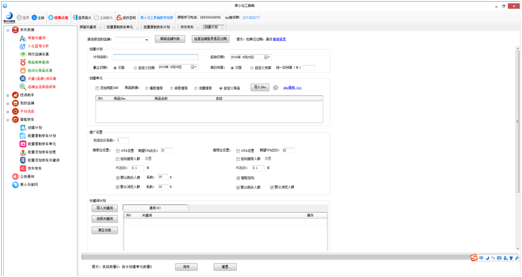Click the 清空当前 button
The image size is (522, 277).
click(105, 230)
